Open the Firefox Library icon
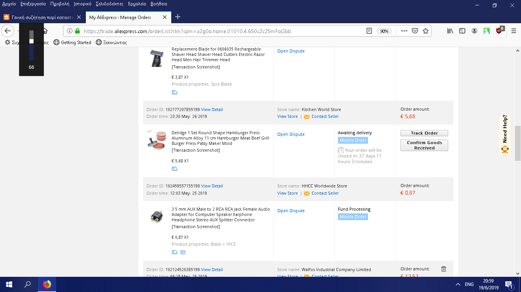The height and width of the screenshot is (292, 521). tap(450, 31)
